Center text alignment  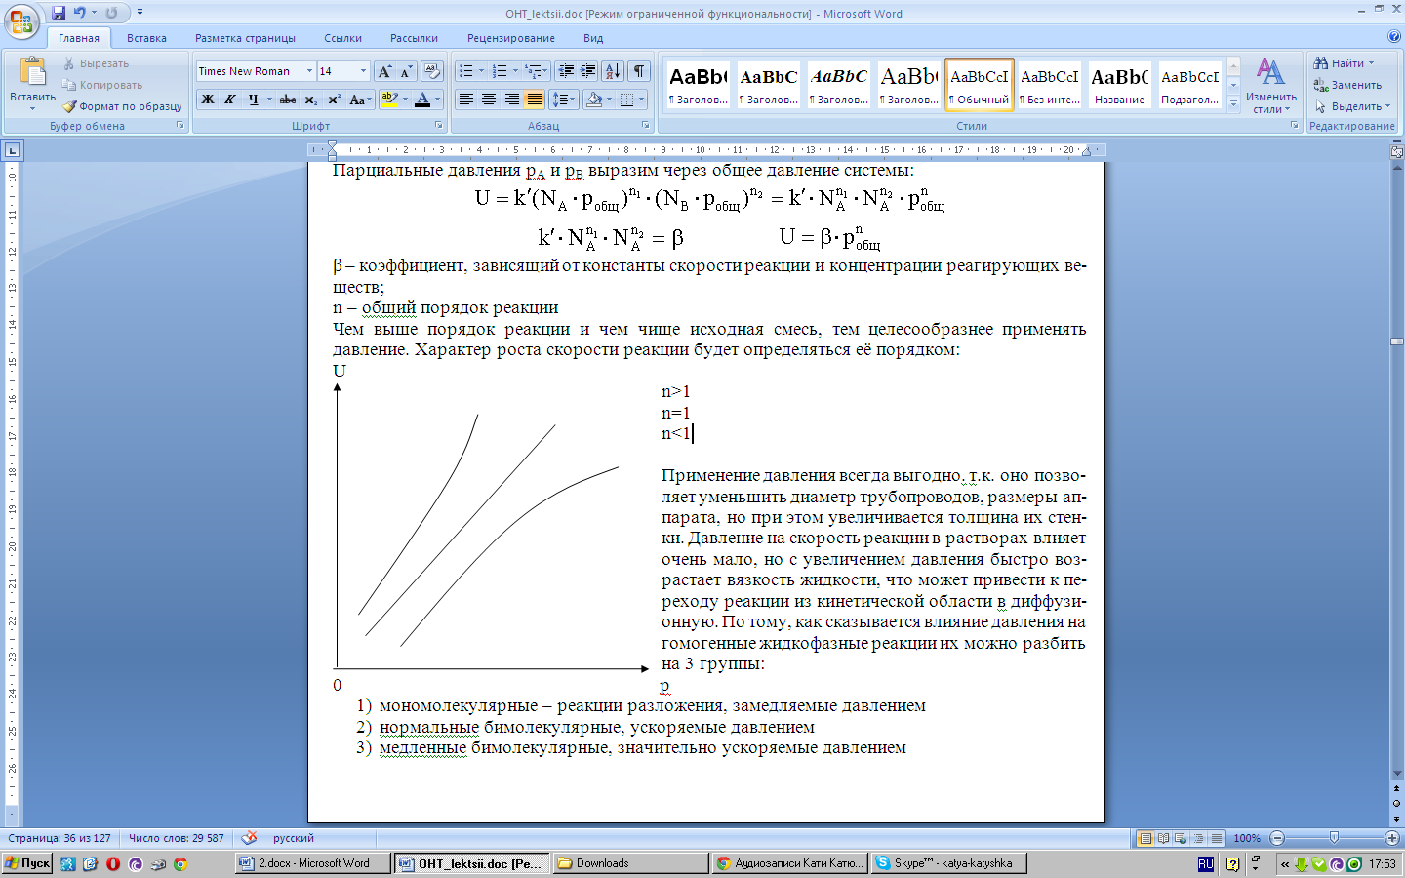click(489, 100)
